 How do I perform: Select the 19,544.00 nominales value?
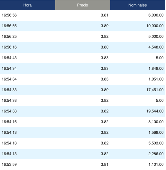coord(155,111)
